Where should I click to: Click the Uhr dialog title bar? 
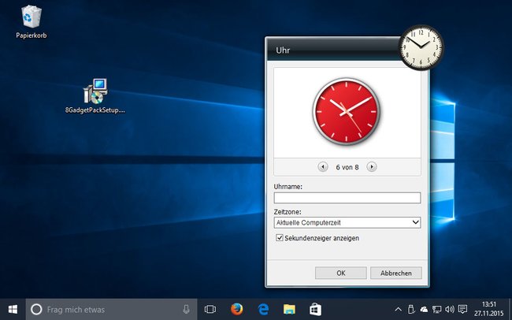tap(333, 50)
